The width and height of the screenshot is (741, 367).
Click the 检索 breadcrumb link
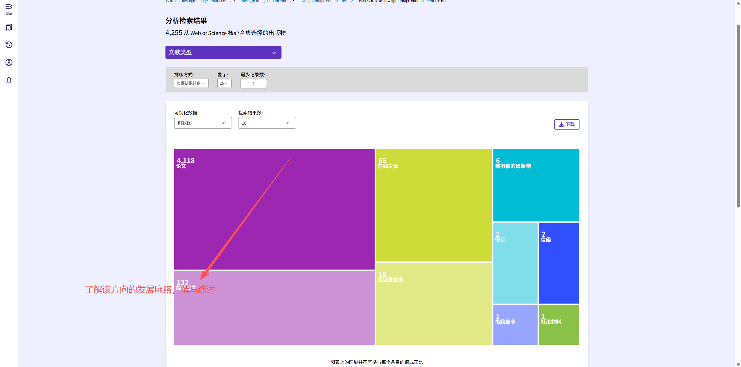[x=169, y=1]
